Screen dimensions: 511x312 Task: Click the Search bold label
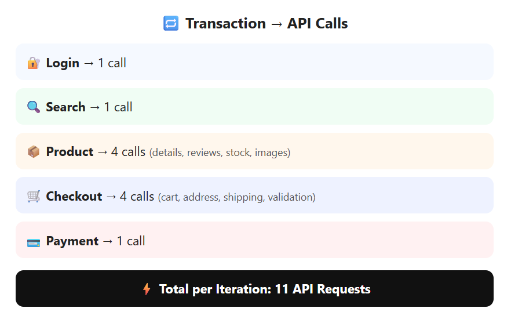(x=65, y=107)
